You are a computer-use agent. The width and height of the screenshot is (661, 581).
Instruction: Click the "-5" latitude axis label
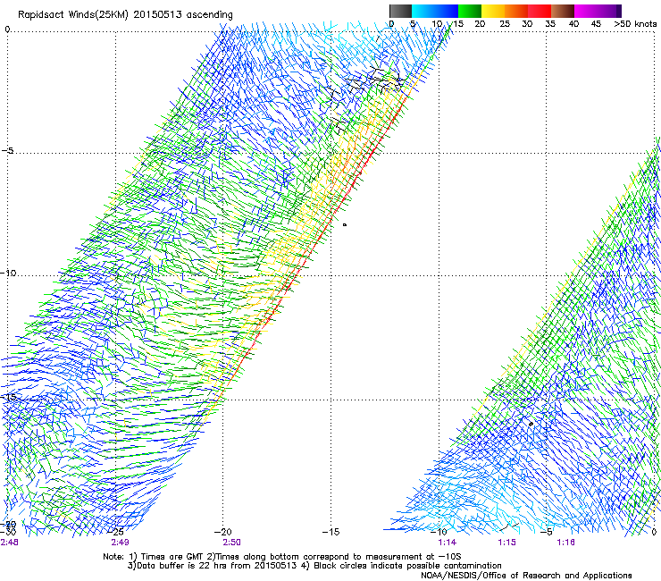(7, 150)
